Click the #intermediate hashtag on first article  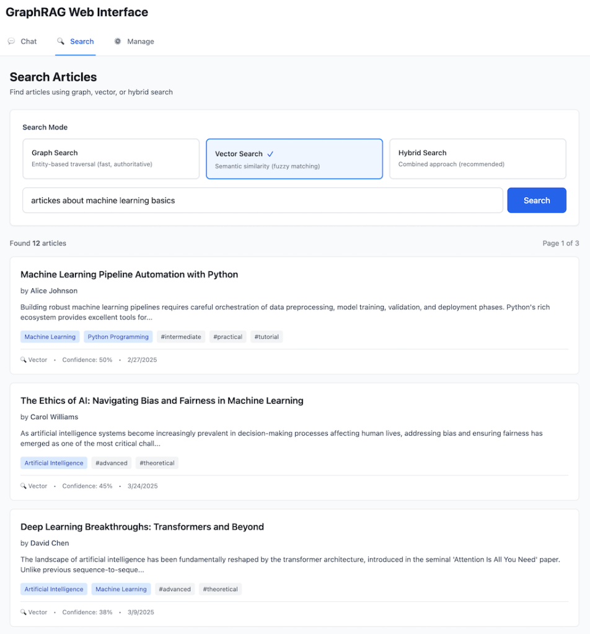point(181,337)
